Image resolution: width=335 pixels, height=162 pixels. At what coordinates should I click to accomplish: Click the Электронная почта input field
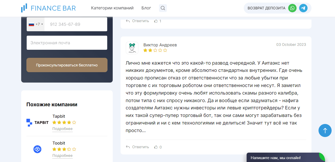[67, 43]
